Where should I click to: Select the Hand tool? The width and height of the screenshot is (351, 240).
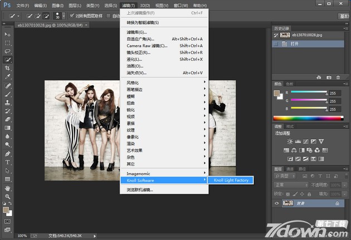pos(8,188)
